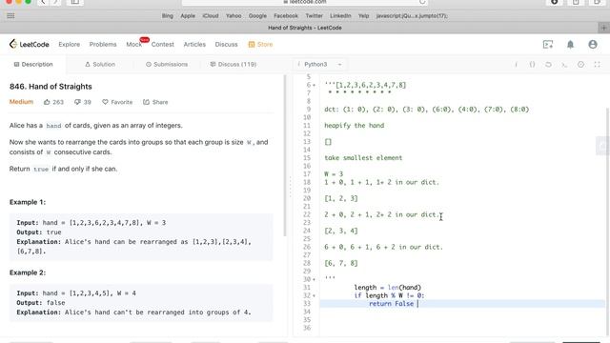This screenshot has height=343, width=610.
Task: Open Contest in the navigation bar
Action: (x=163, y=45)
